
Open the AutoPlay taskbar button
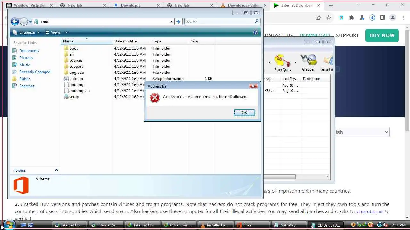(289, 225)
